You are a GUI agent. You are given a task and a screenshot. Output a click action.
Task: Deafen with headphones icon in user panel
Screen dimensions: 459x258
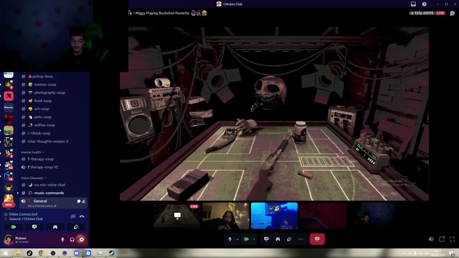click(72, 240)
